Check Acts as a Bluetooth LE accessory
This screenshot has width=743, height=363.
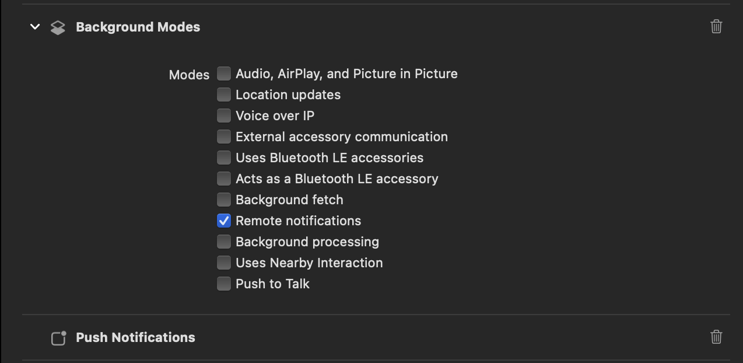pos(224,179)
